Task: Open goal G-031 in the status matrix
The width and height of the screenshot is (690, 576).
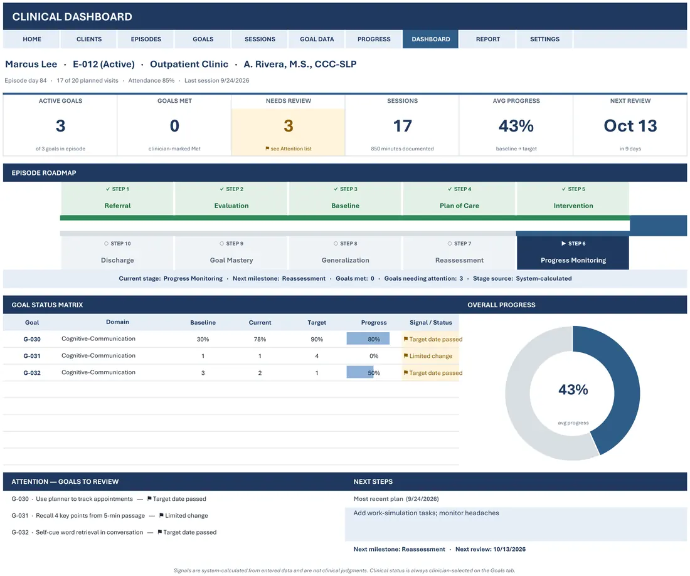Action: click(32, 356)
